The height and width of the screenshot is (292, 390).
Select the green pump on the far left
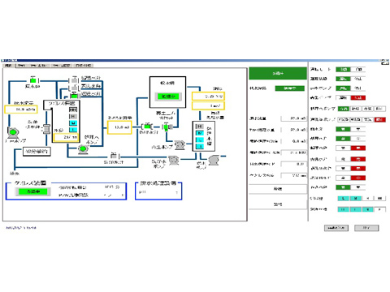coord(12,132)
